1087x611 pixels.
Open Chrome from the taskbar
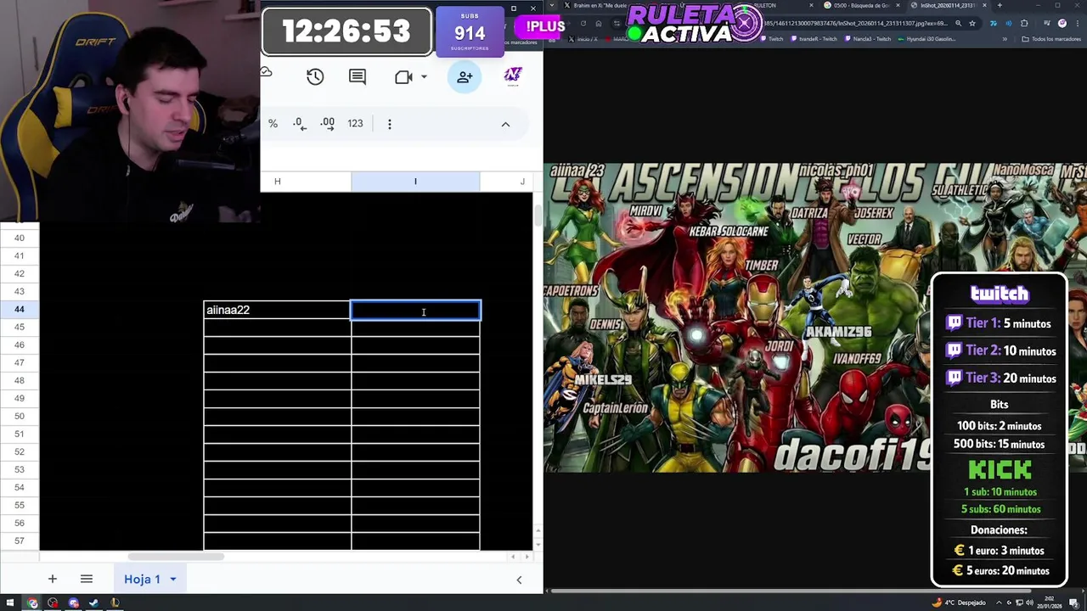pyautogui.click(x=32, y=603)
